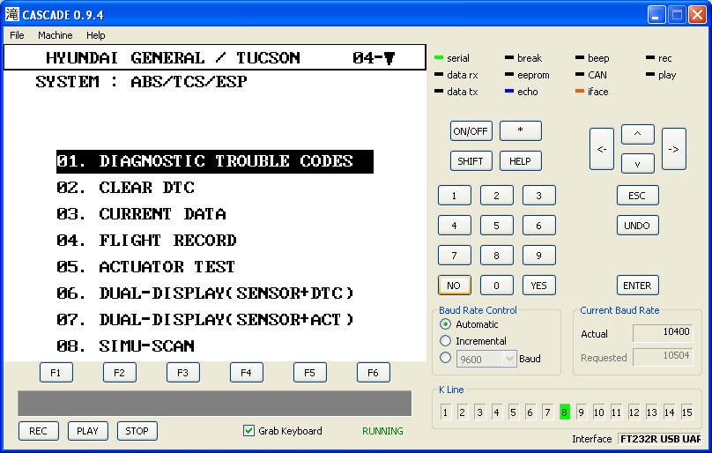
Task: Select Incremental baud rate control
Action: (x=446, y=341)
